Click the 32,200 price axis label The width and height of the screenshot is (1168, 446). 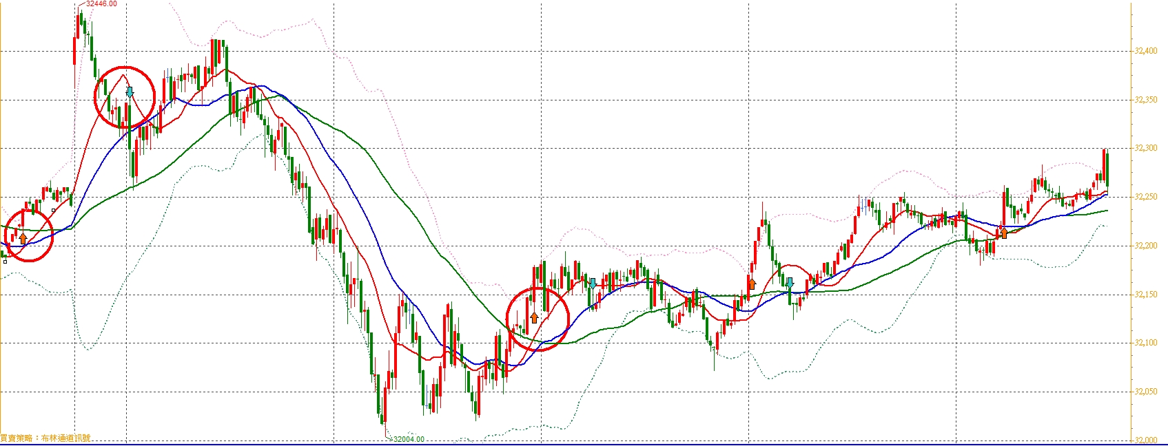pyautogui.click(x=1145, y=246)
